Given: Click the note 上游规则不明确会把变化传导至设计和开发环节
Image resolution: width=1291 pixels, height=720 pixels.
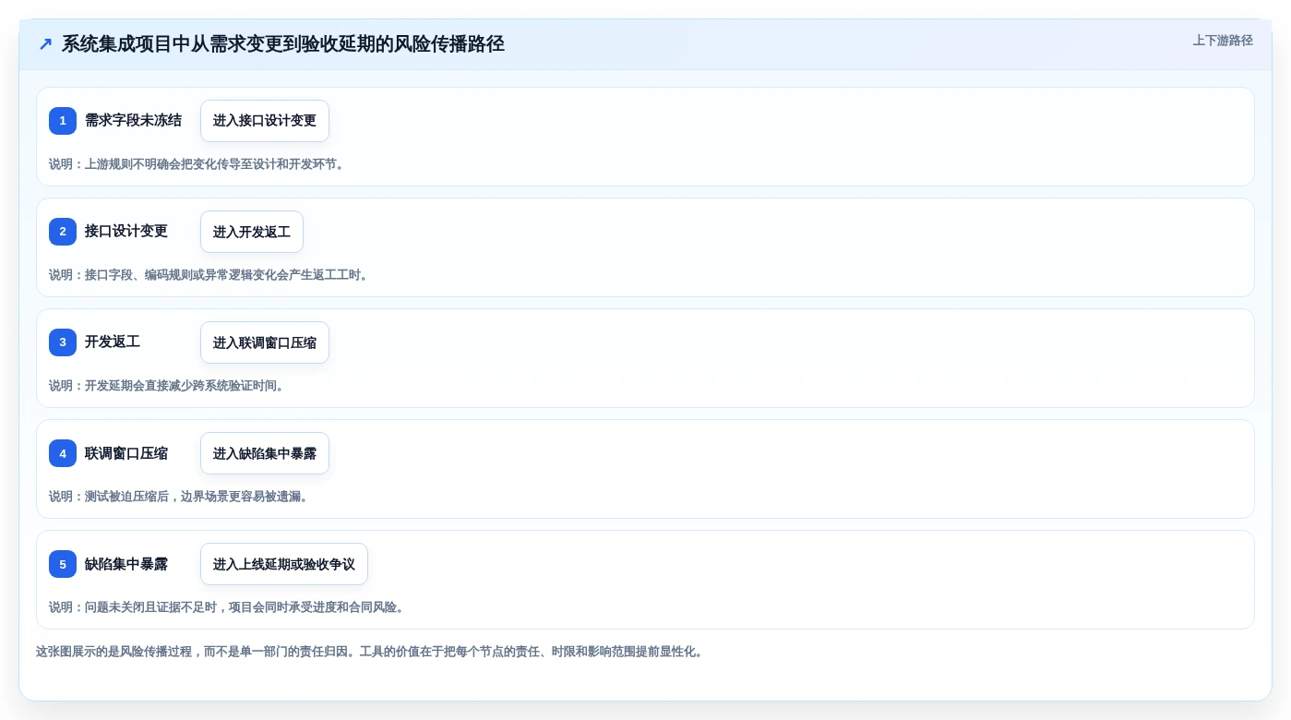Looking at the screenshot, I should pos(198,164).
